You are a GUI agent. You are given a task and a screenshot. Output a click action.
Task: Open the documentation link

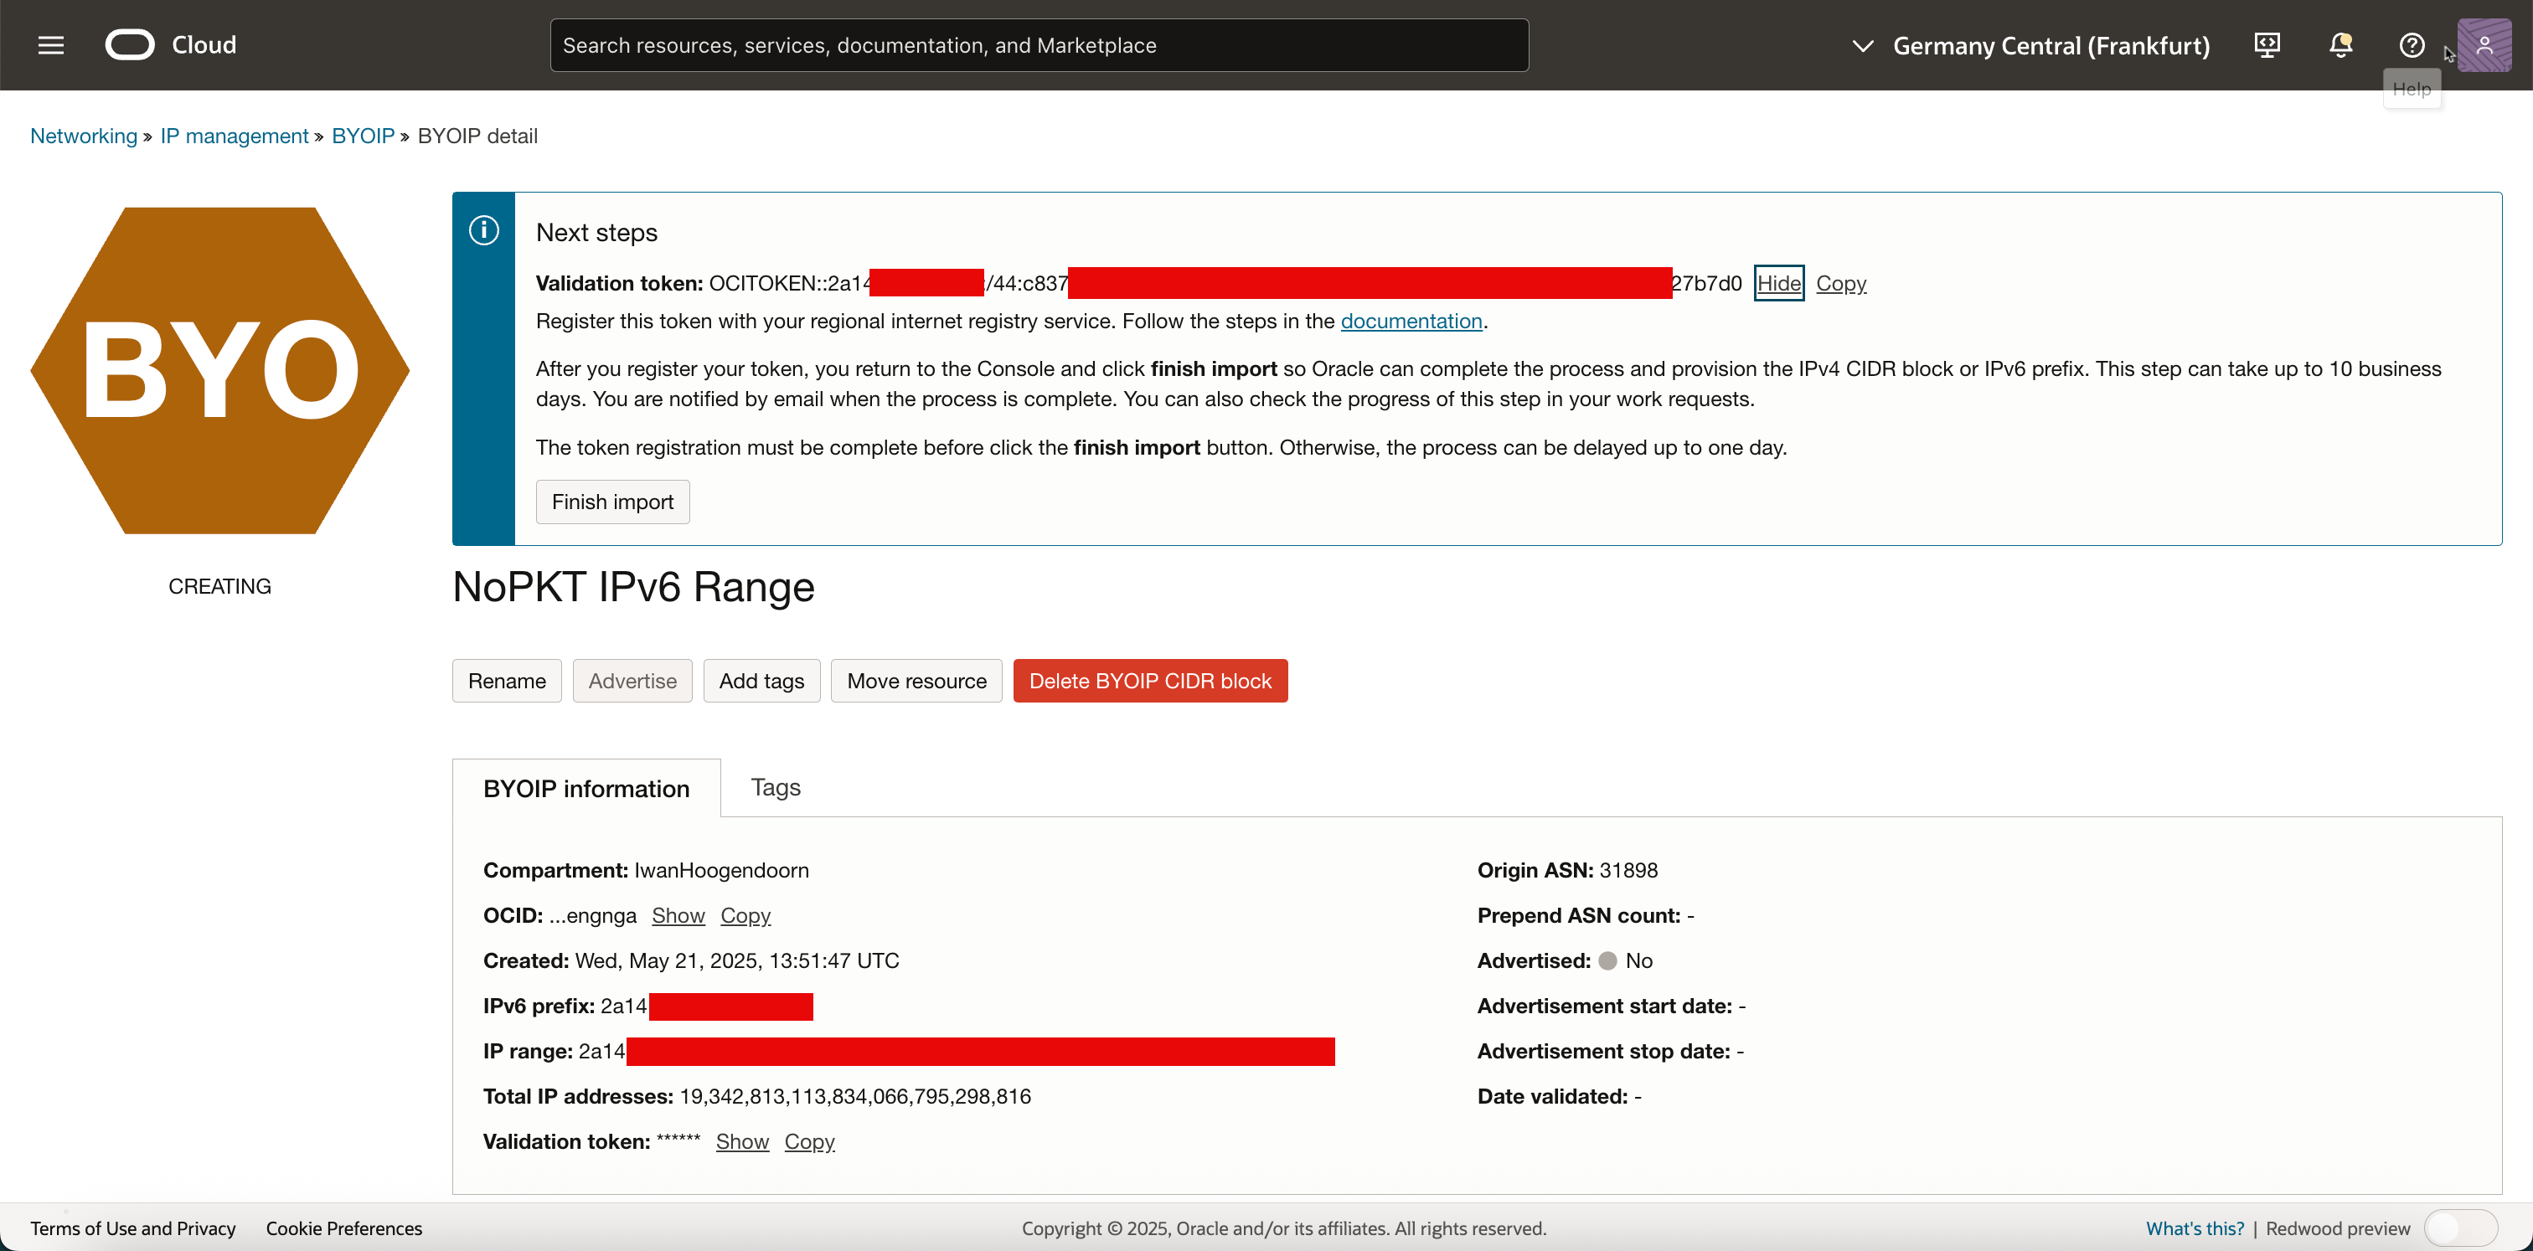click(1410, 322)
